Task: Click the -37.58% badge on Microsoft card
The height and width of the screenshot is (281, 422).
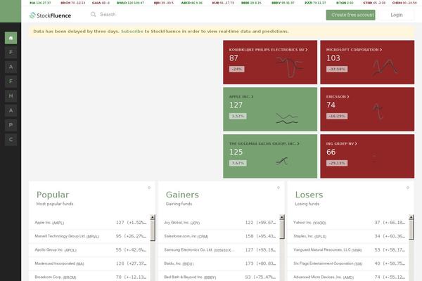Action: (337, 69)
